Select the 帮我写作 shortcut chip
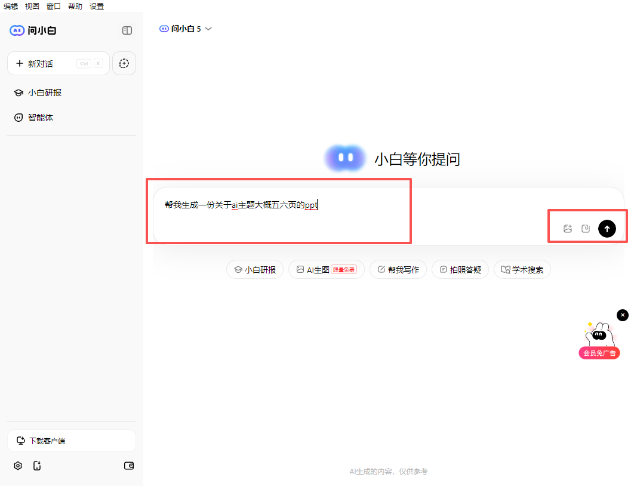 point(398,270)
